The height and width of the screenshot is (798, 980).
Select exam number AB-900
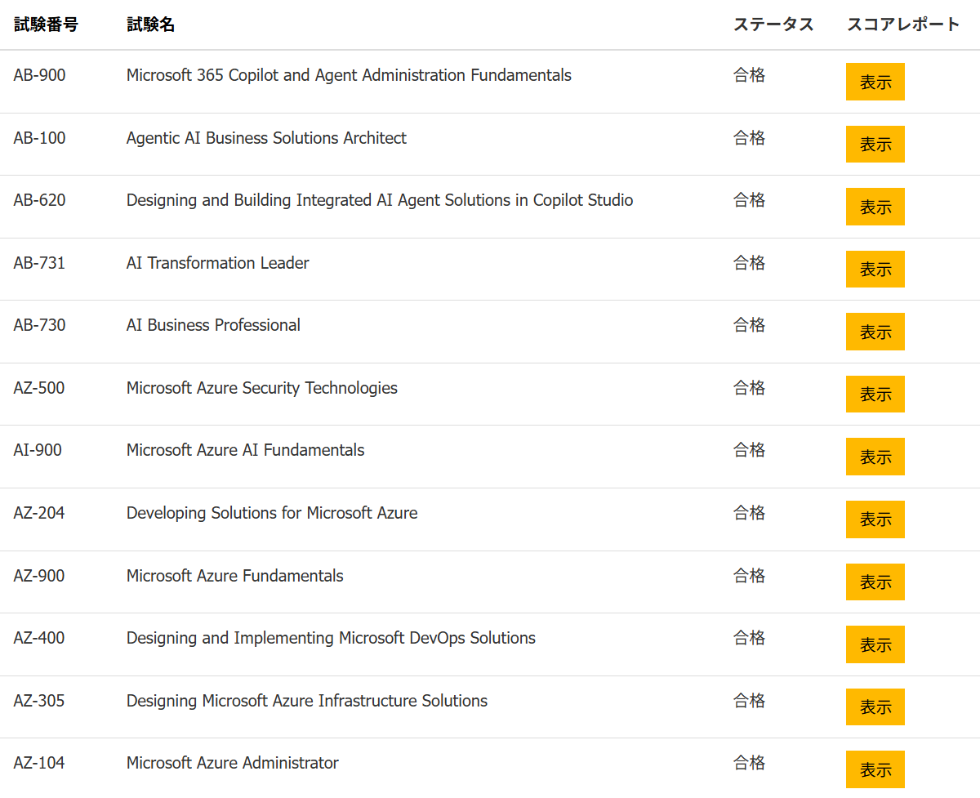(39, 75)
